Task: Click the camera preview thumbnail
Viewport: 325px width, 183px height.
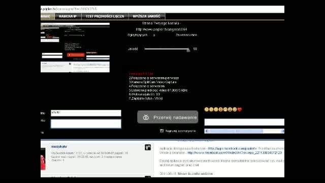Action: 75,48
